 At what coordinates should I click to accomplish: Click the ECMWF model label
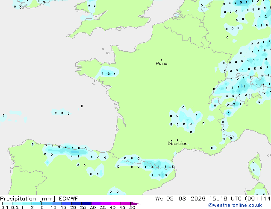click(x=69, y=199)
